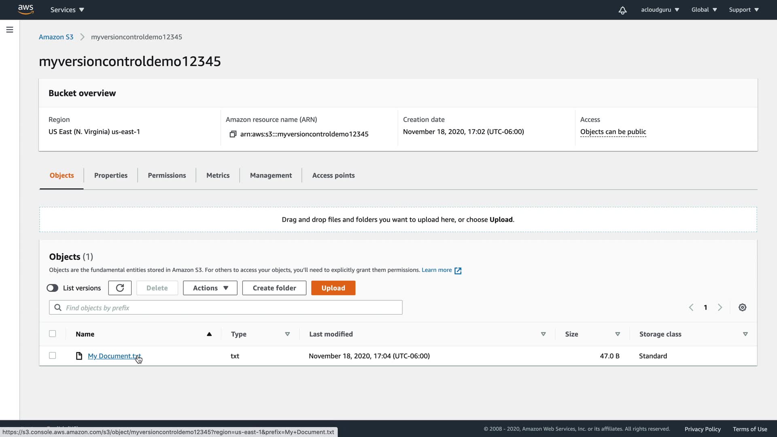Open the hamburger side navigation menu

coord(10,30)
